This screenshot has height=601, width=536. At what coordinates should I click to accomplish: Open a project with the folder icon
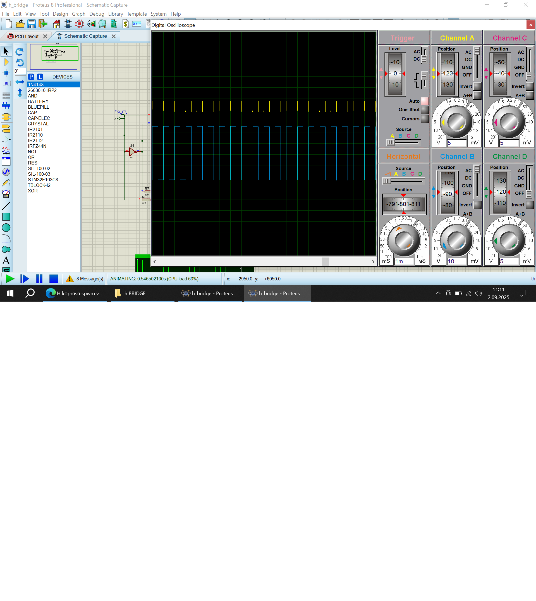(20, 23)
